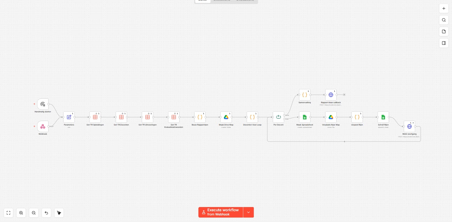This screenshot has width=452, height=222.
Task: Select the Per Docent loop node
Action: pyautogui.click(x=278, y=117)
